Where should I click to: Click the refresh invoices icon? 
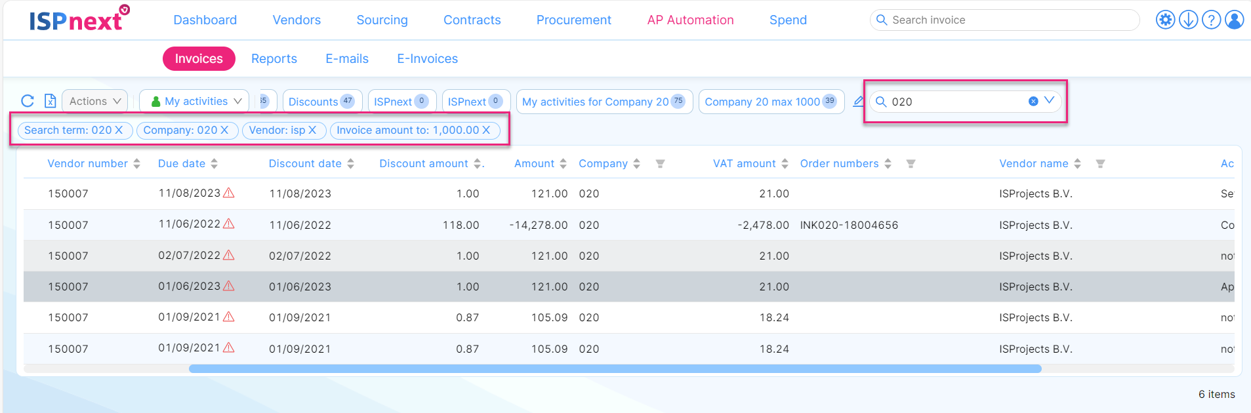(x=28, y=101)
